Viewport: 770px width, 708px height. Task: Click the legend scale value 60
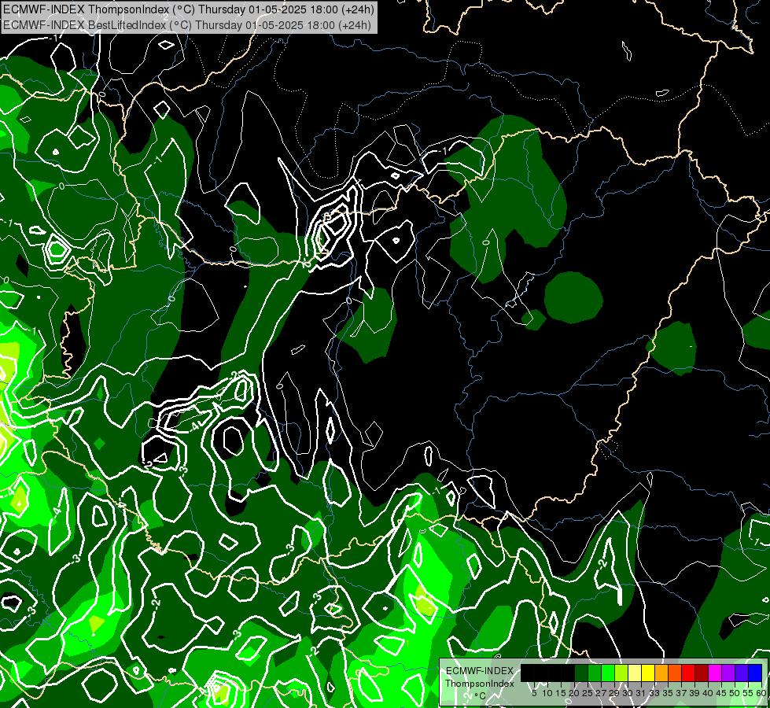[761, 693]
